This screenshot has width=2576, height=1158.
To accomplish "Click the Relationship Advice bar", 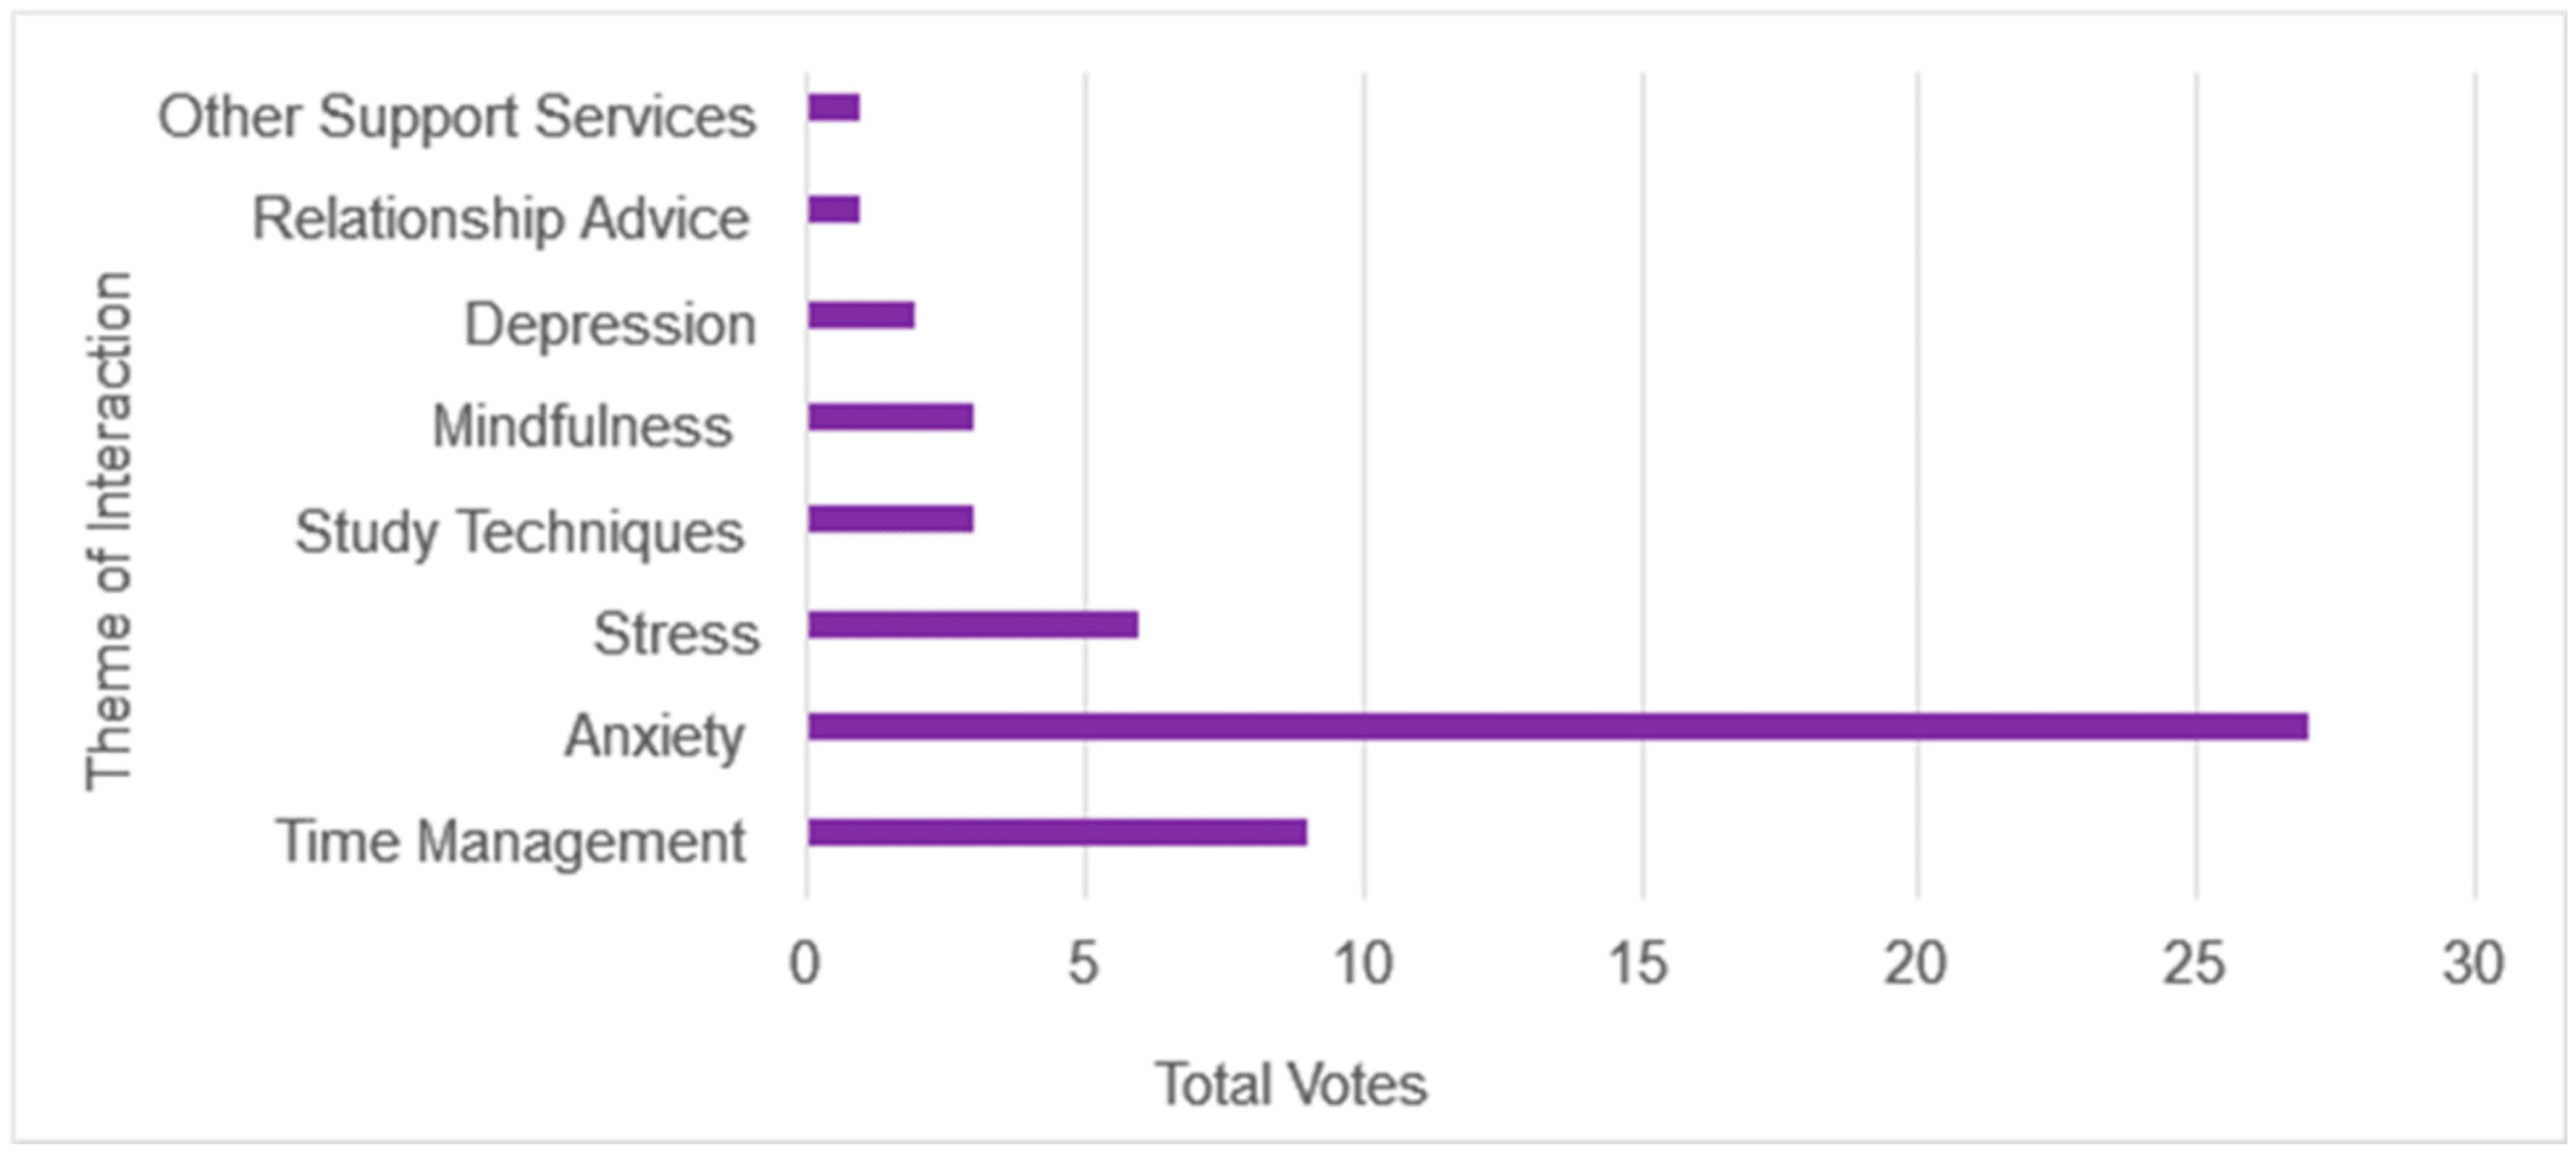I will 834,209.
